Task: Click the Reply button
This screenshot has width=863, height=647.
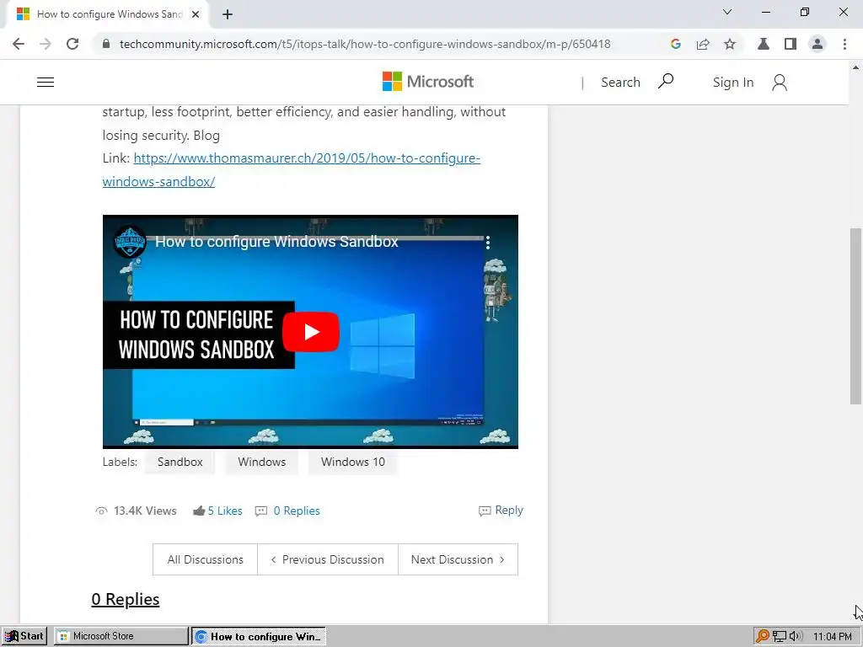Action: click(x=501, y=510)
